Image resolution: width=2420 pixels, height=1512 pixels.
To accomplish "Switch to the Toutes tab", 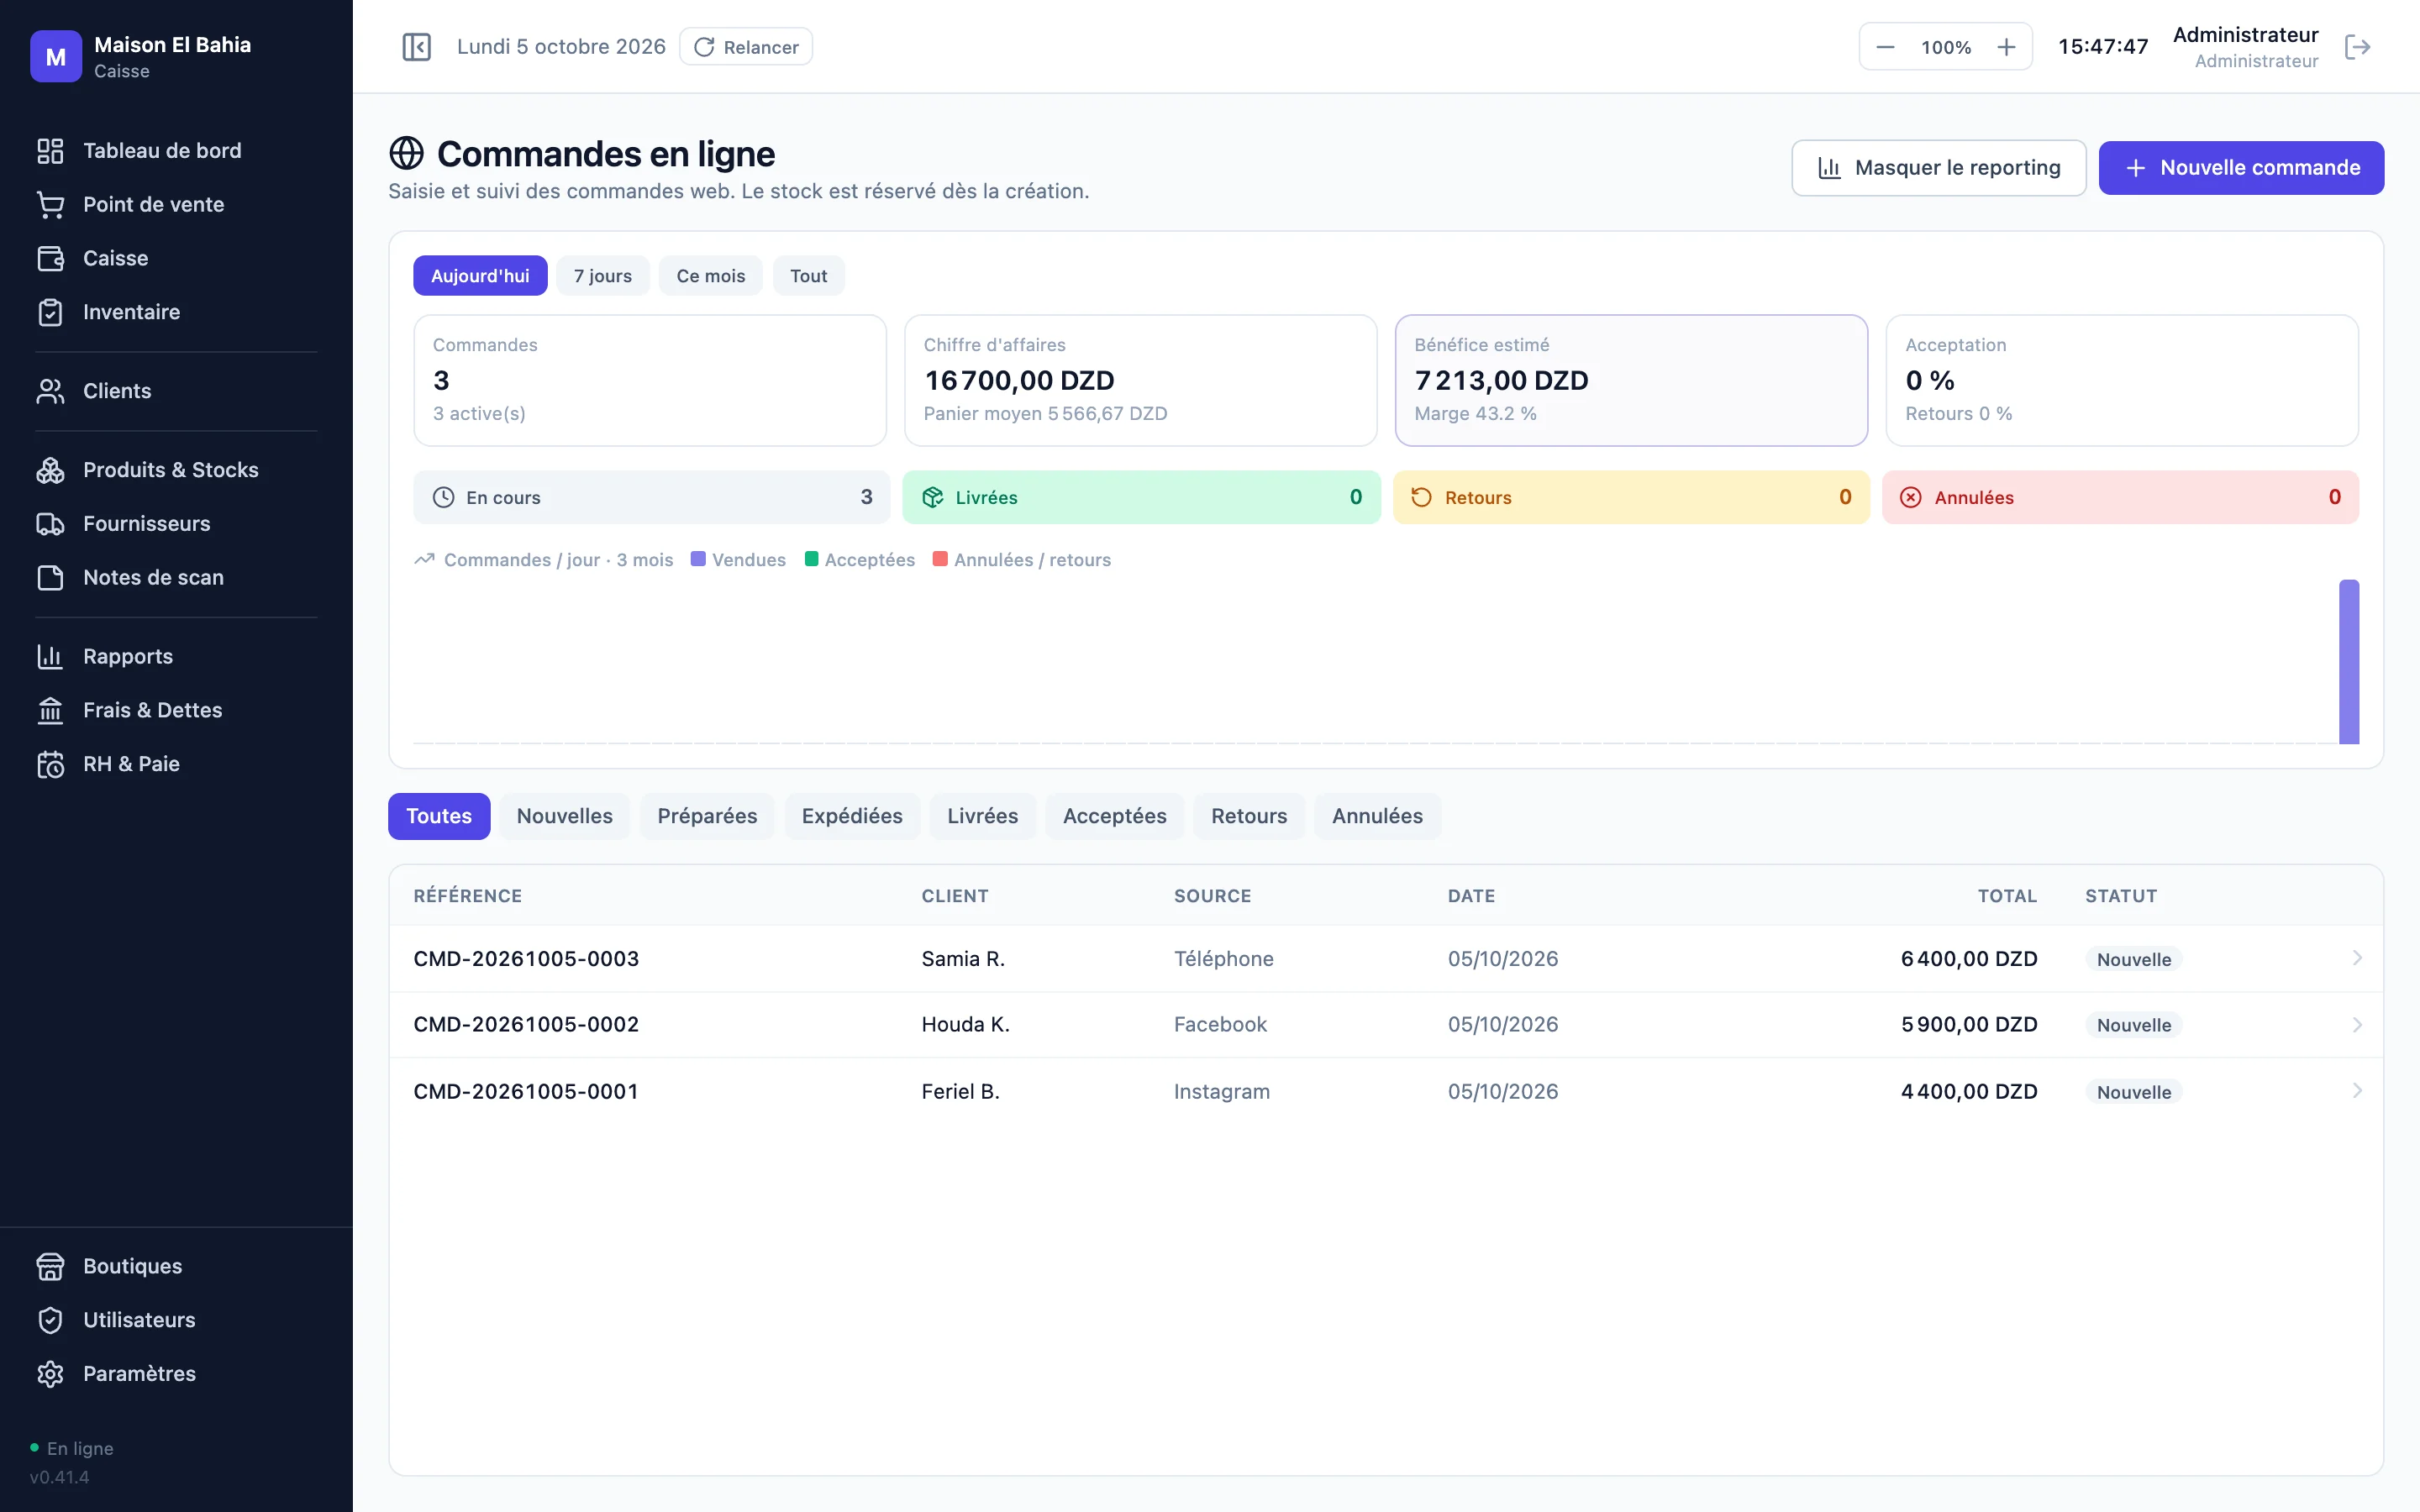I will click(439, 816).
